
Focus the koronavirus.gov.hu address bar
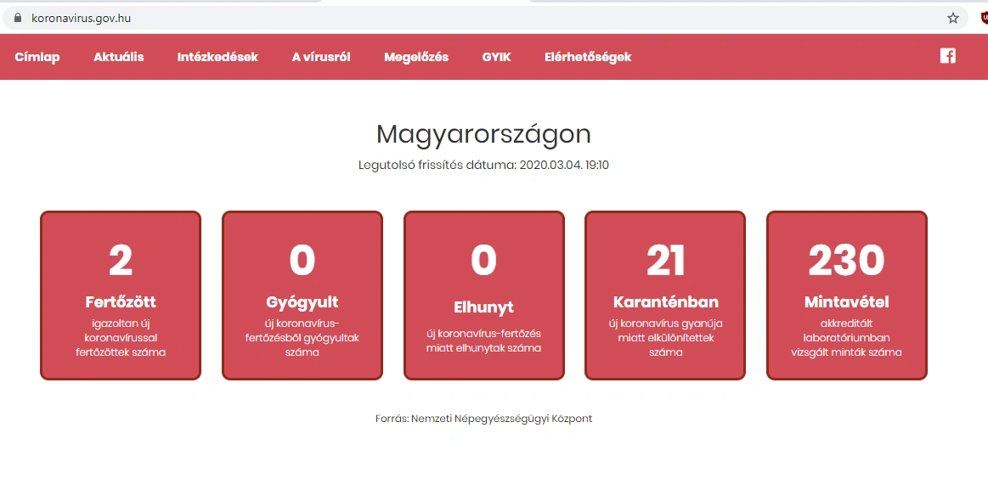425,18
